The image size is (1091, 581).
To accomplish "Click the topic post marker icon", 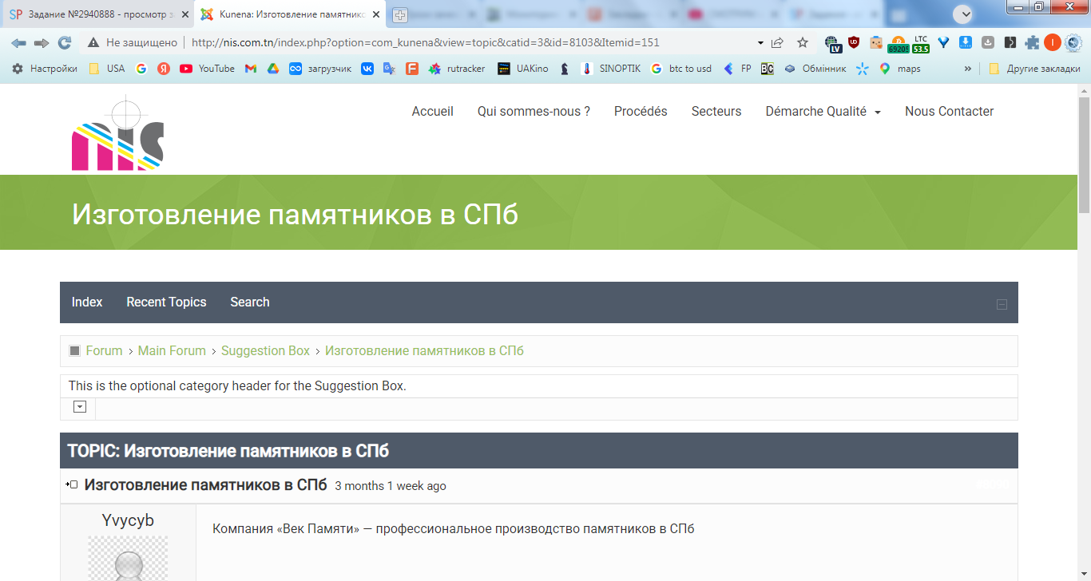I will click(x=72, y=485).
